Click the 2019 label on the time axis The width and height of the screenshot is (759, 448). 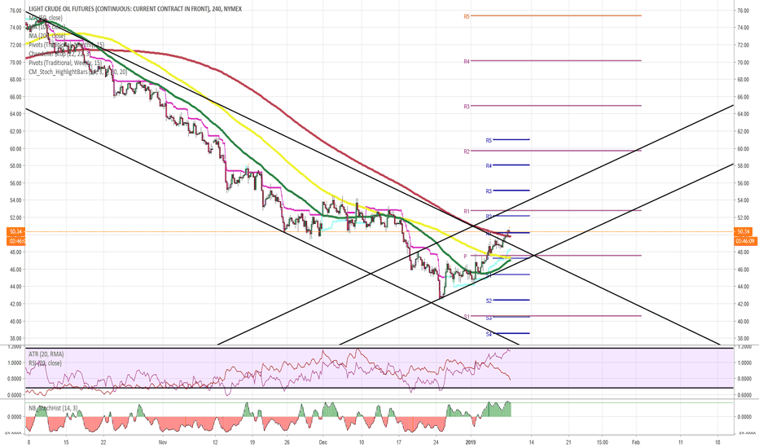tap(472, 442)
